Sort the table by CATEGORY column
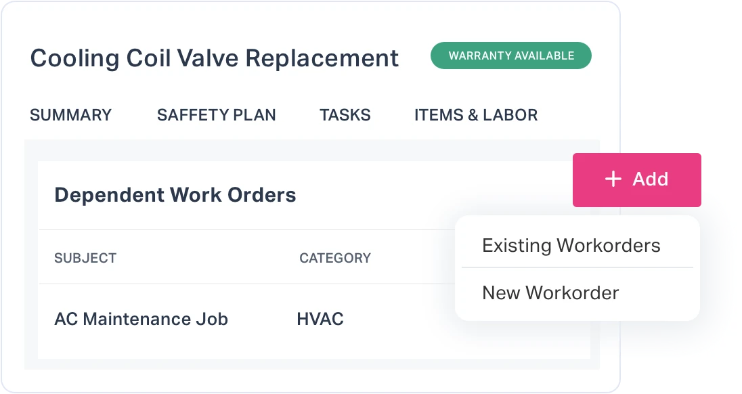 335,258
